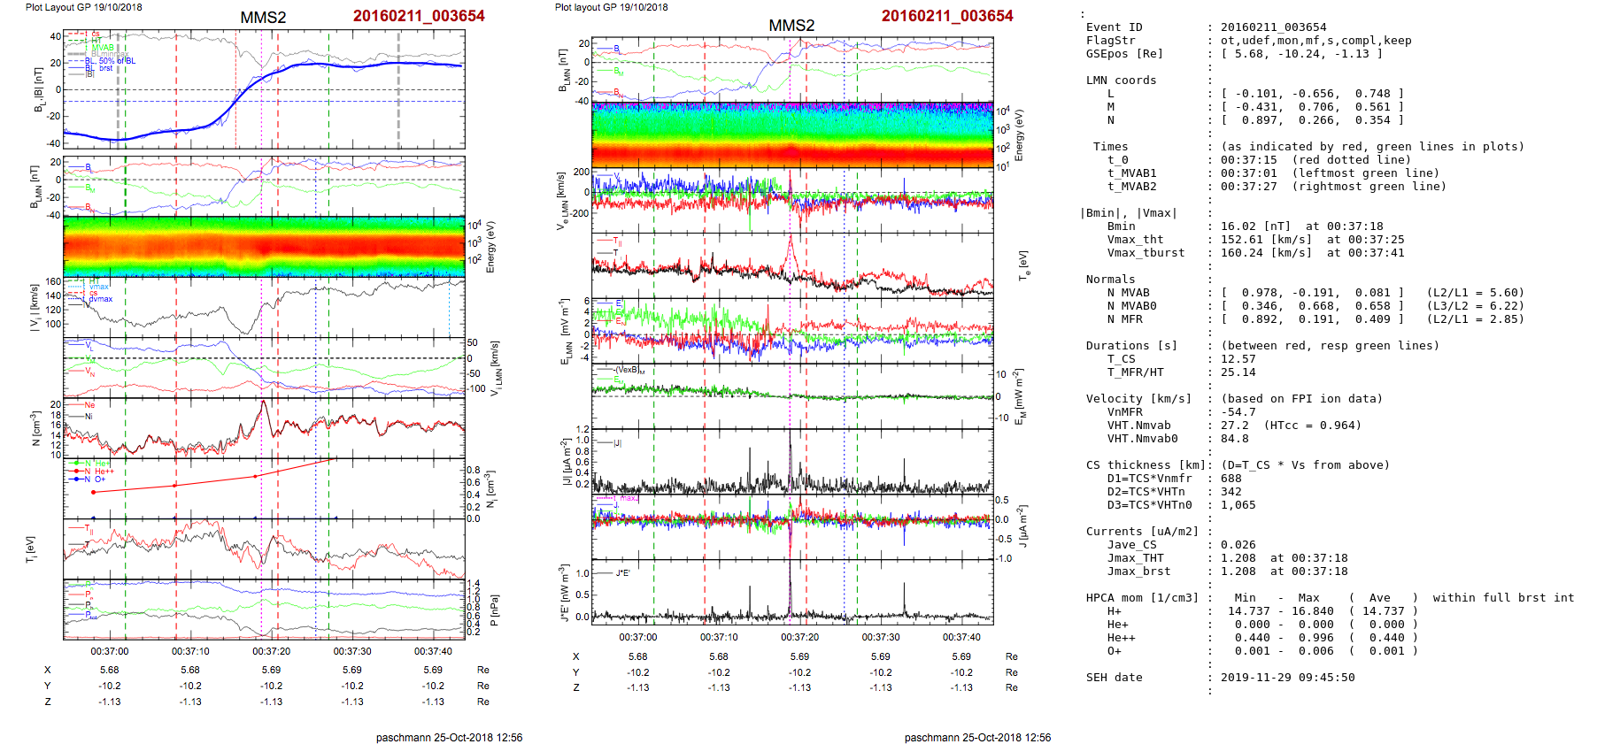Click the 00:37:00 time tick under right plot
The height and width of the screenshot is (744, 1597).
point(637,637)
